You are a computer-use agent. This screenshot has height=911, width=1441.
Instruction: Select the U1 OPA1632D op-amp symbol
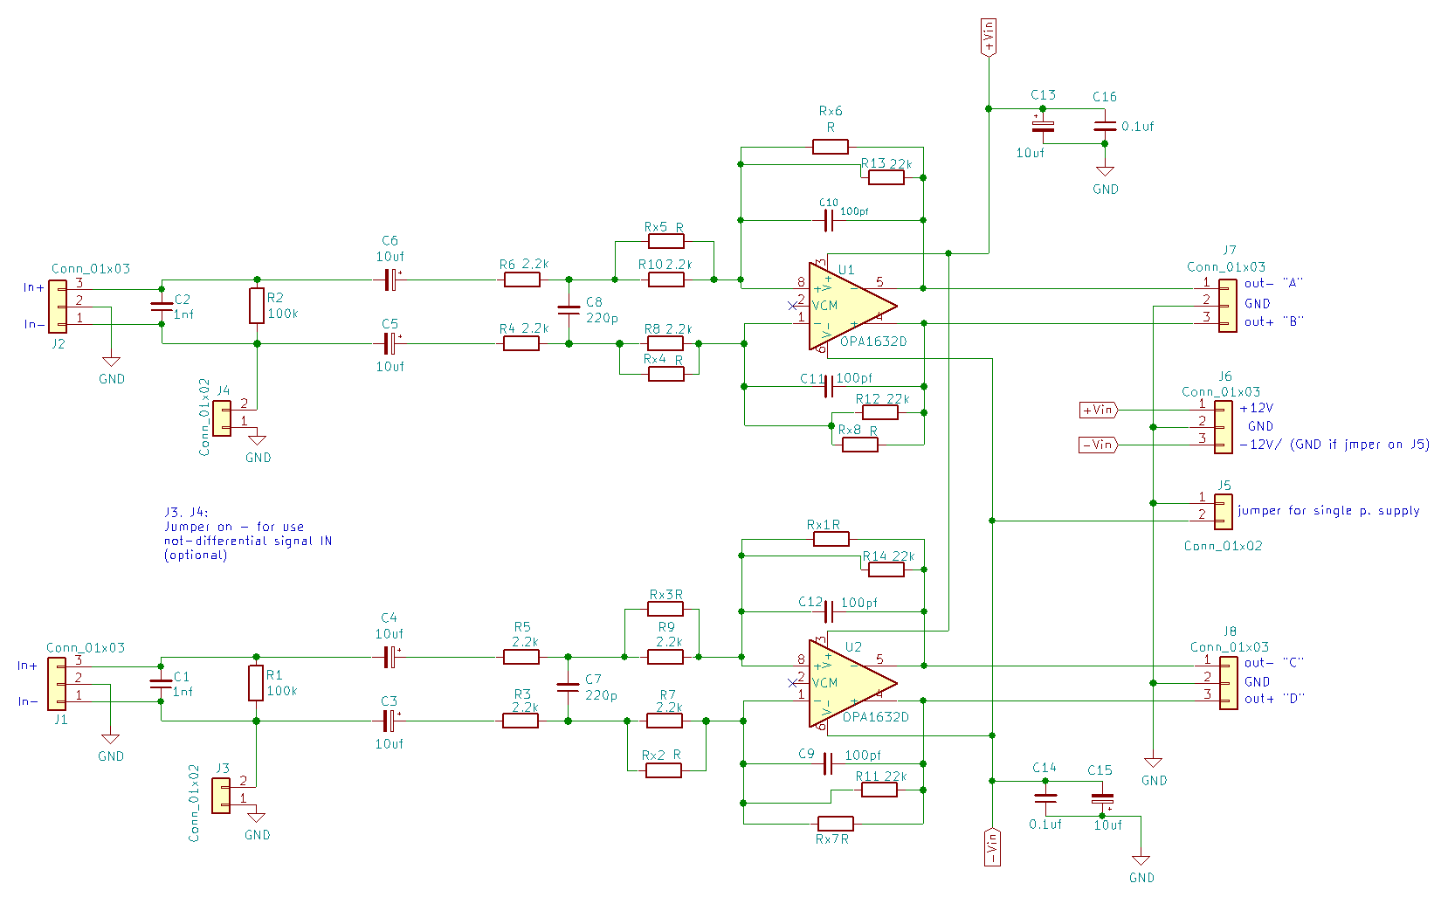pos(845,306)
